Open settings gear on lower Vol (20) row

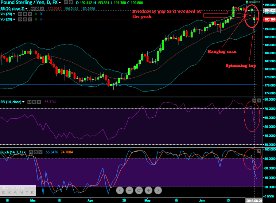[25, 19]
